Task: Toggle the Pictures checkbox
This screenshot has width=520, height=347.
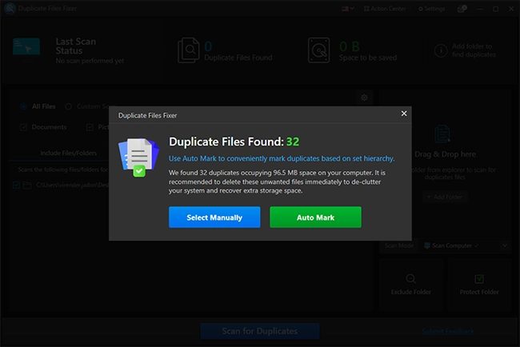Action: pos(90,127)
